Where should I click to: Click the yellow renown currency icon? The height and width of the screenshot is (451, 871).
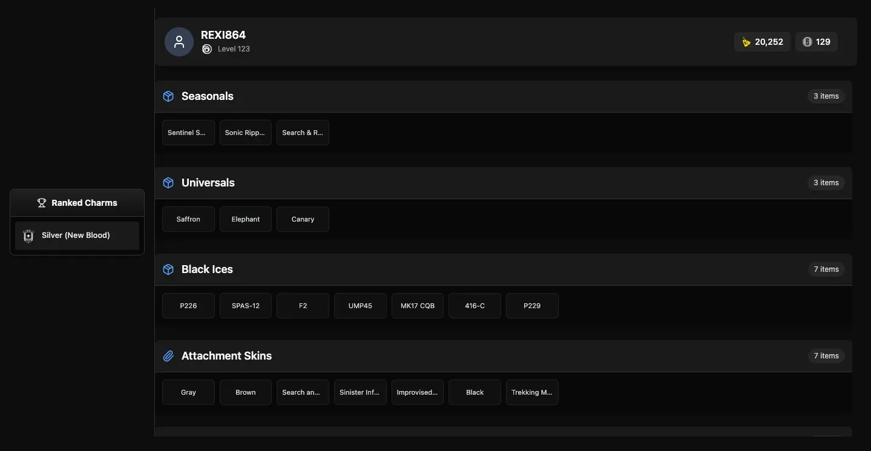pyautogui.click(x=746, y=42)
